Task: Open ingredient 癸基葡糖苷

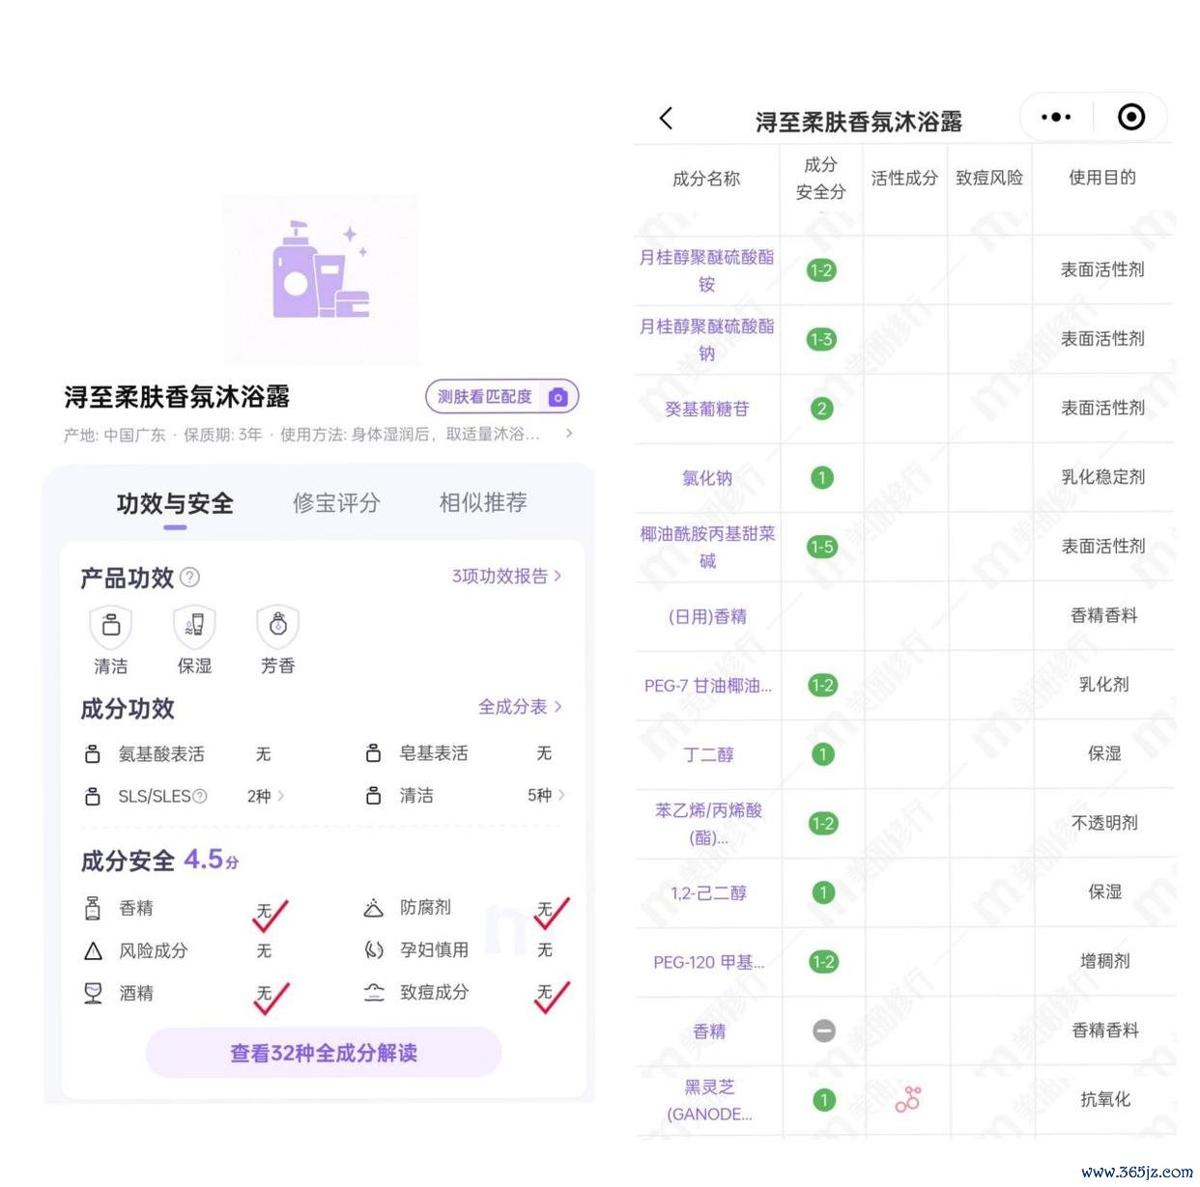Action: (707, 410)
